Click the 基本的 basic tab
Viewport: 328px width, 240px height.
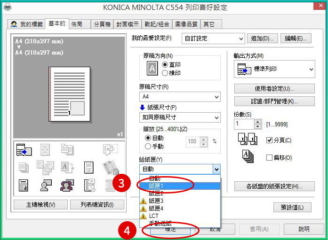(x=57, y=23)
